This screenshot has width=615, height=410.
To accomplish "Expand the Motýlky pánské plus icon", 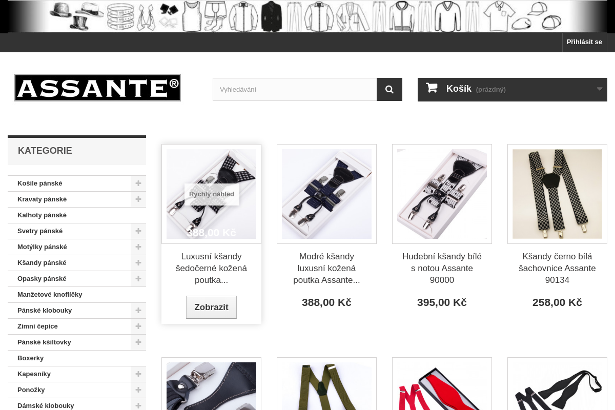I will [x=138, y=247].
